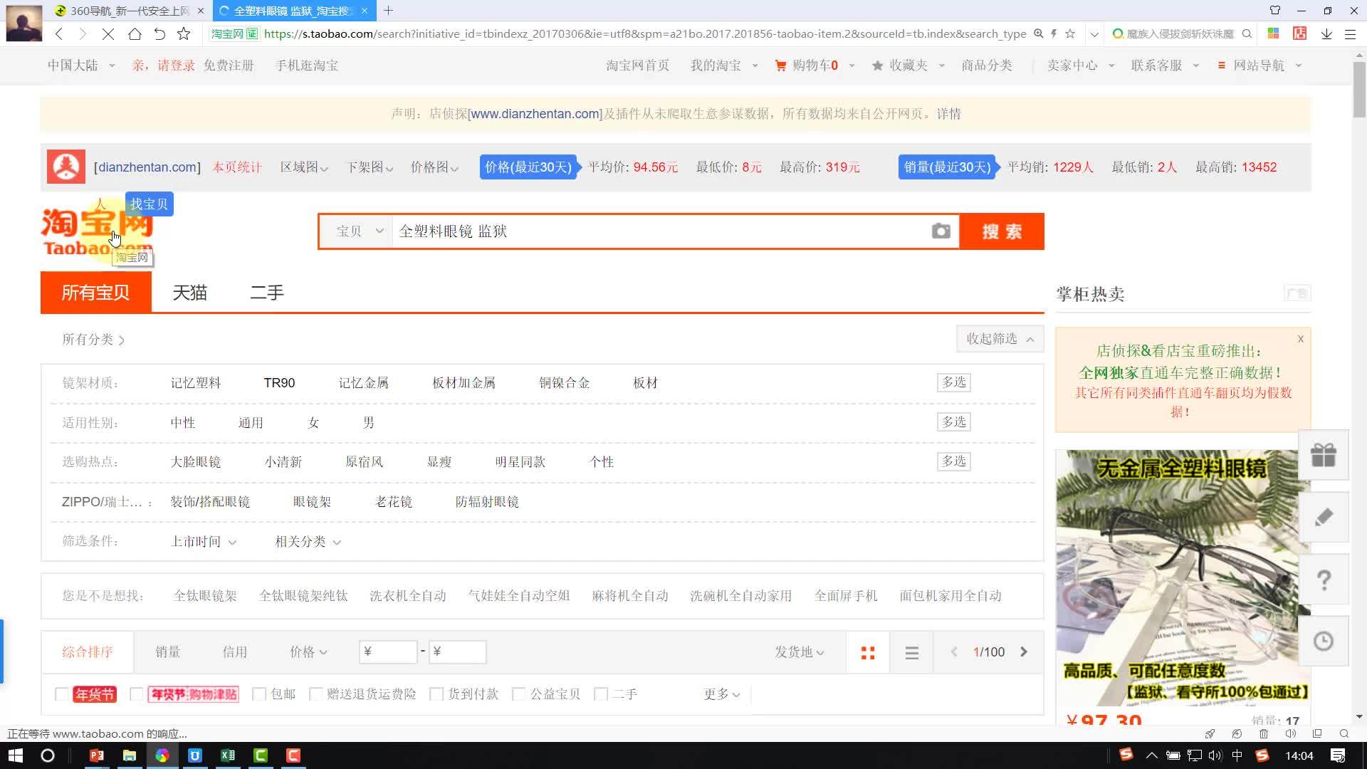
Task: Switch to the 天猫 tab
Action: (x=189, y=293)
